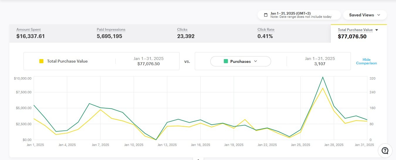This screenshot has height=160, width=396.
Task: Click the $5,000.00 y-axis label
Action: pyautogui.click(x=23, y=108)
